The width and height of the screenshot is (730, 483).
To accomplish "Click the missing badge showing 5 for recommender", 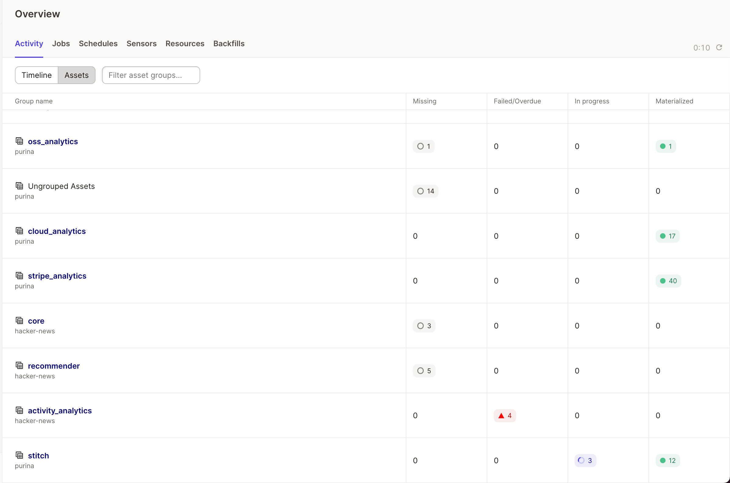I will point(424,371).
